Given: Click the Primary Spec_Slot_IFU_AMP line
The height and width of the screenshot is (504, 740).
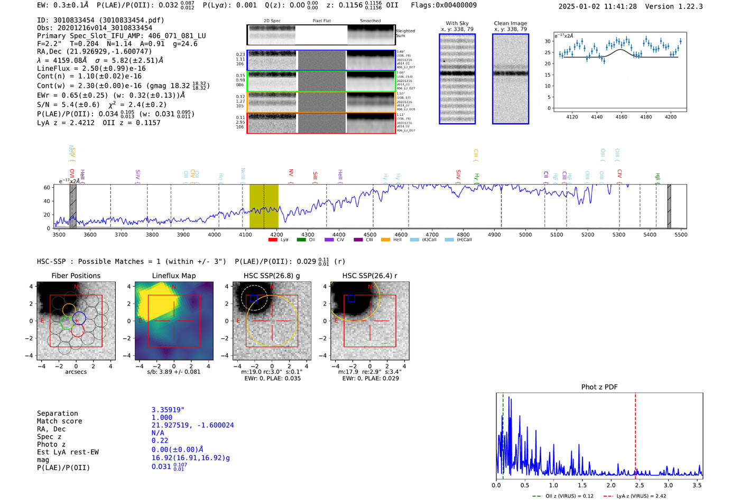Looking at the screenshot, I should [122, 36].
